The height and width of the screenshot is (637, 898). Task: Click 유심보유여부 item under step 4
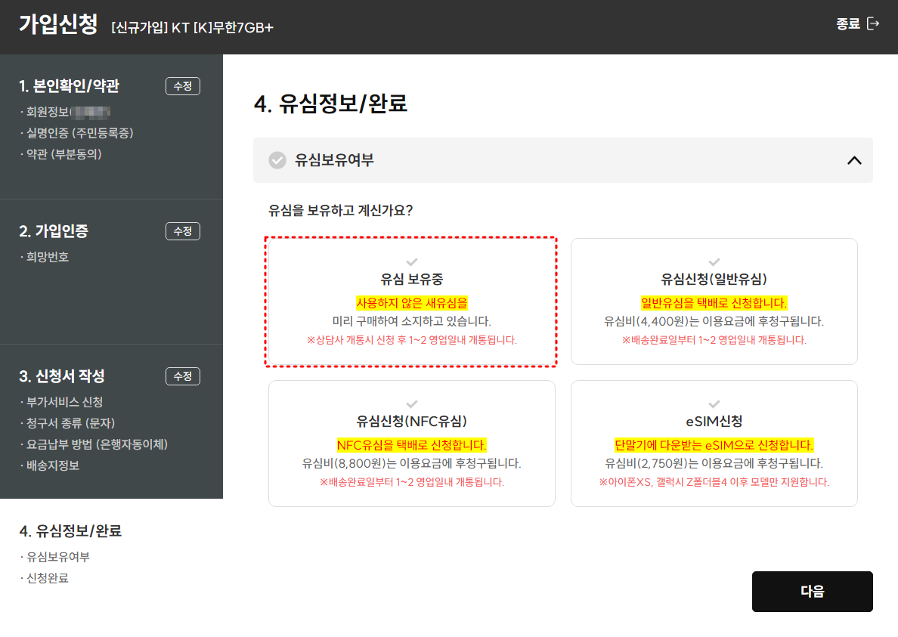[x=58, y=557]
